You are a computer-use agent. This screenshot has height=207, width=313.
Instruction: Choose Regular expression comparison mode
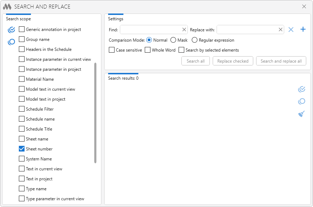[195, 40]
